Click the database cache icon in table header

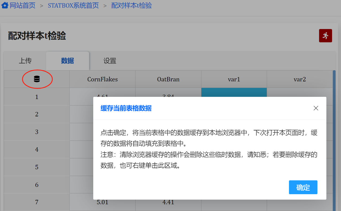(37, 79)
